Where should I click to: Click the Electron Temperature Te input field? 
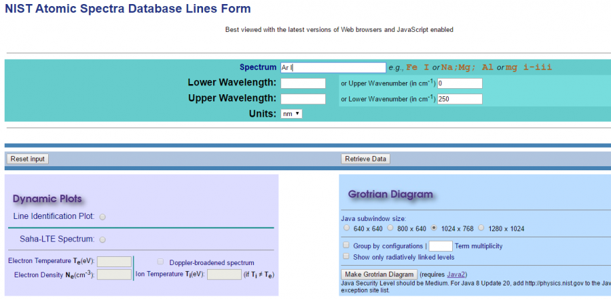114,262
